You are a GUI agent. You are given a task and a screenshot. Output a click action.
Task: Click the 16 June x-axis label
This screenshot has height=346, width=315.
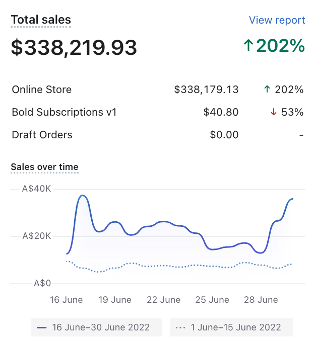pos(66,300)
